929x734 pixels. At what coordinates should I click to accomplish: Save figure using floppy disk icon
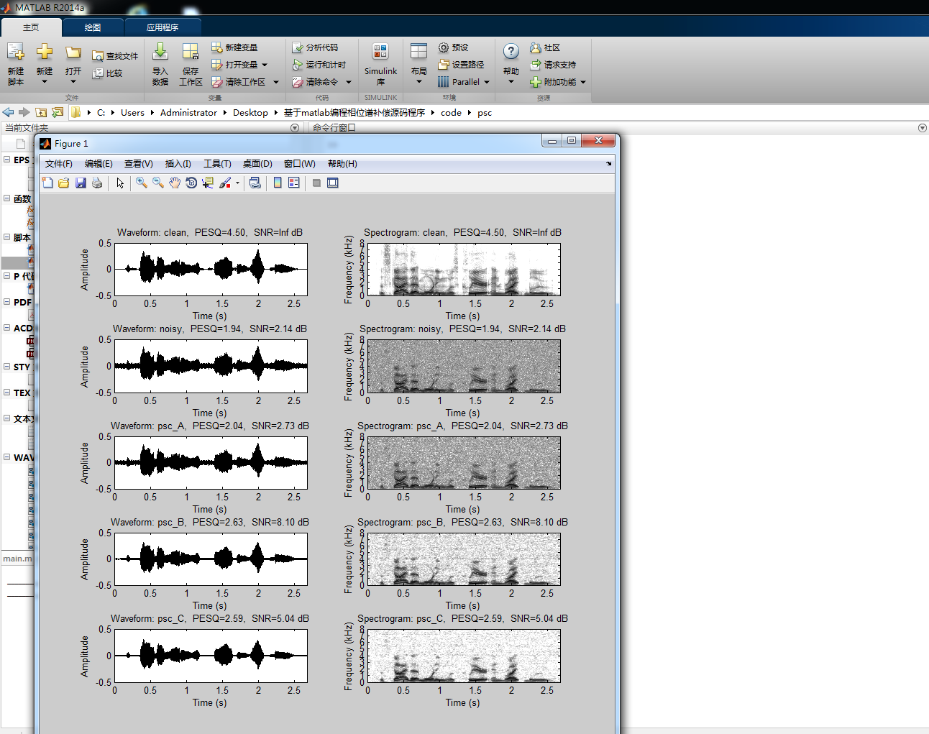[x=81, y=183]
